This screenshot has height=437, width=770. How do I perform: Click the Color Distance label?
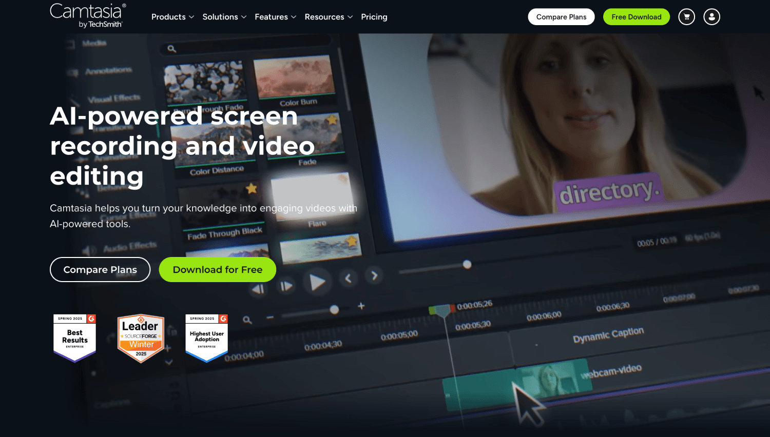217,170
